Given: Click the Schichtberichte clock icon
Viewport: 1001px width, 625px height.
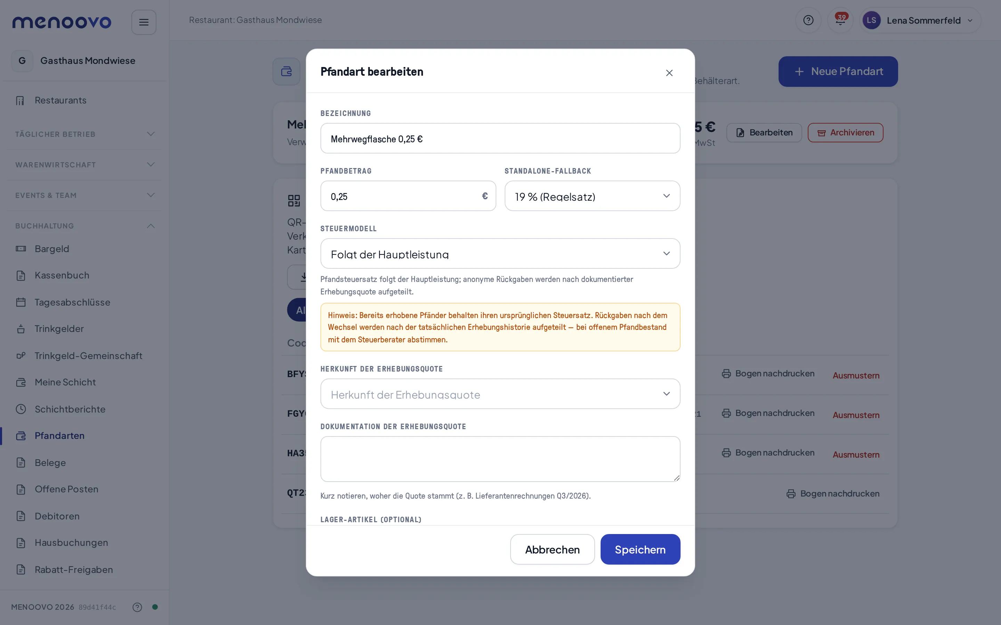Looking at the screenshot, I should click(21, 409).
